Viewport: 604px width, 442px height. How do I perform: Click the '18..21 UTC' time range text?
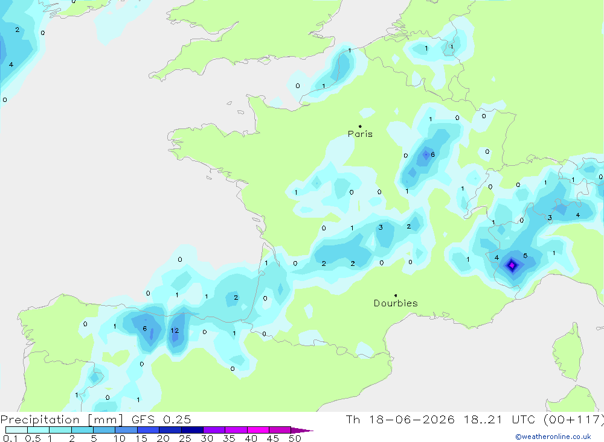point(500,420)
